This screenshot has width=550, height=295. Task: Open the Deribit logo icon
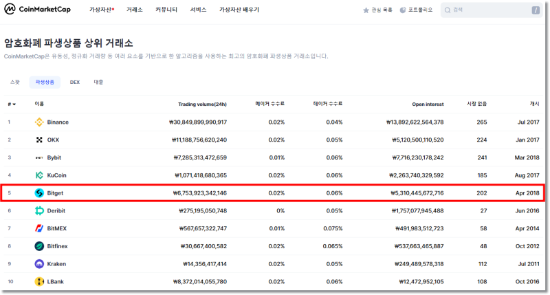(x=39, y=210)
